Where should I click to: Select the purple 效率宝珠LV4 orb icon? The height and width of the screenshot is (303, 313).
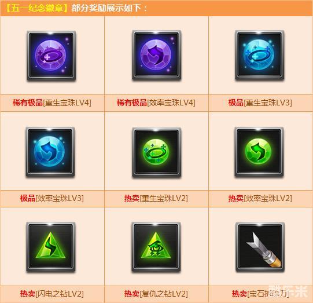pos(156,56)
